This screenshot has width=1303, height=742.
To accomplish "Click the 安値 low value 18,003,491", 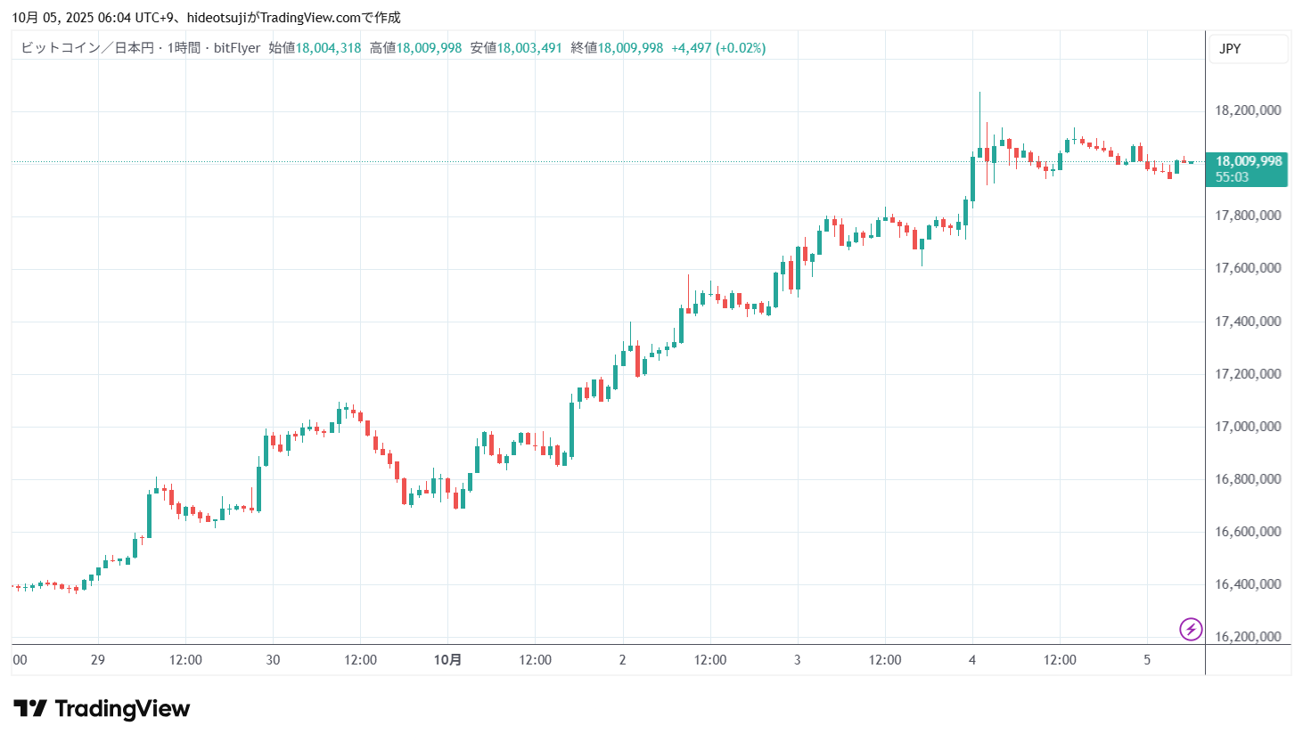I will tap(529, 48).
